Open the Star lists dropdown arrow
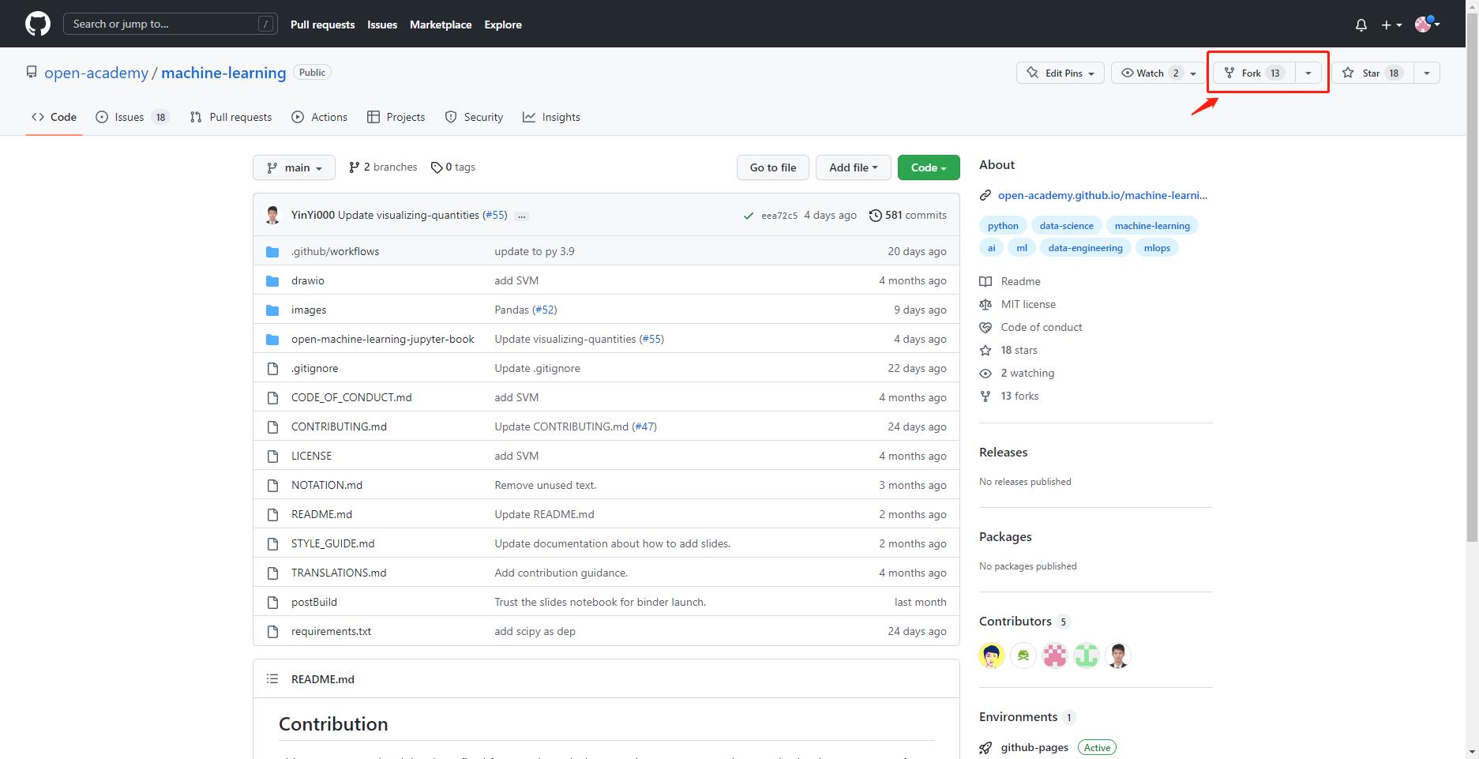Image resolution: width=1479 pixels, height=759 pixels. (x=1427, y=73)
